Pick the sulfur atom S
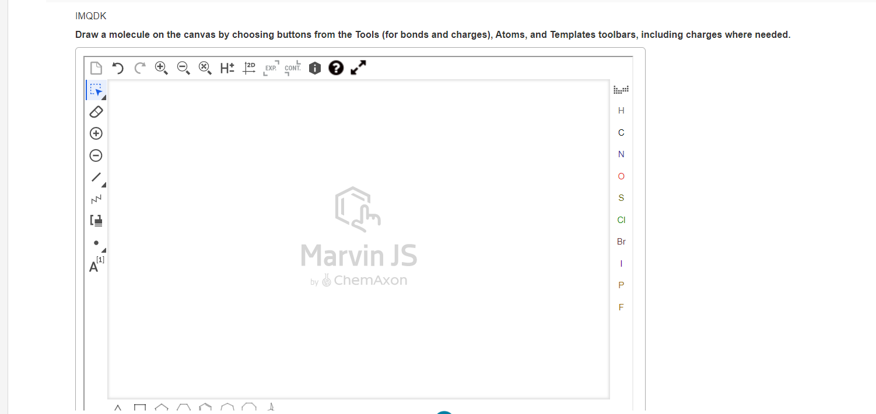 (x=621, y=198)
